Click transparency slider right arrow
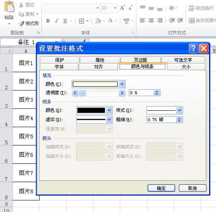Screen dimensions: 216x212 pyautogui.click(x=122, y=93)
